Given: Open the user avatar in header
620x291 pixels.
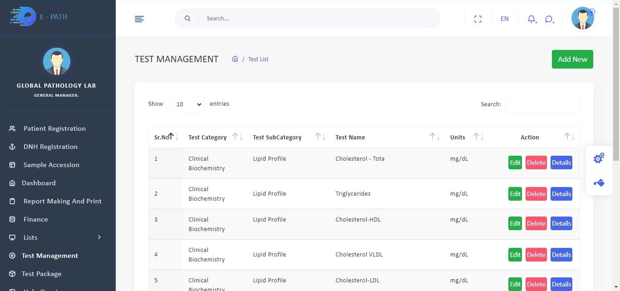Looking at the screenshot, I should pos(582,19).
